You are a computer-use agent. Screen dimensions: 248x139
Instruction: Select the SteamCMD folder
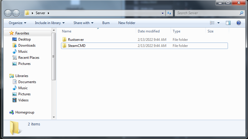76,46
